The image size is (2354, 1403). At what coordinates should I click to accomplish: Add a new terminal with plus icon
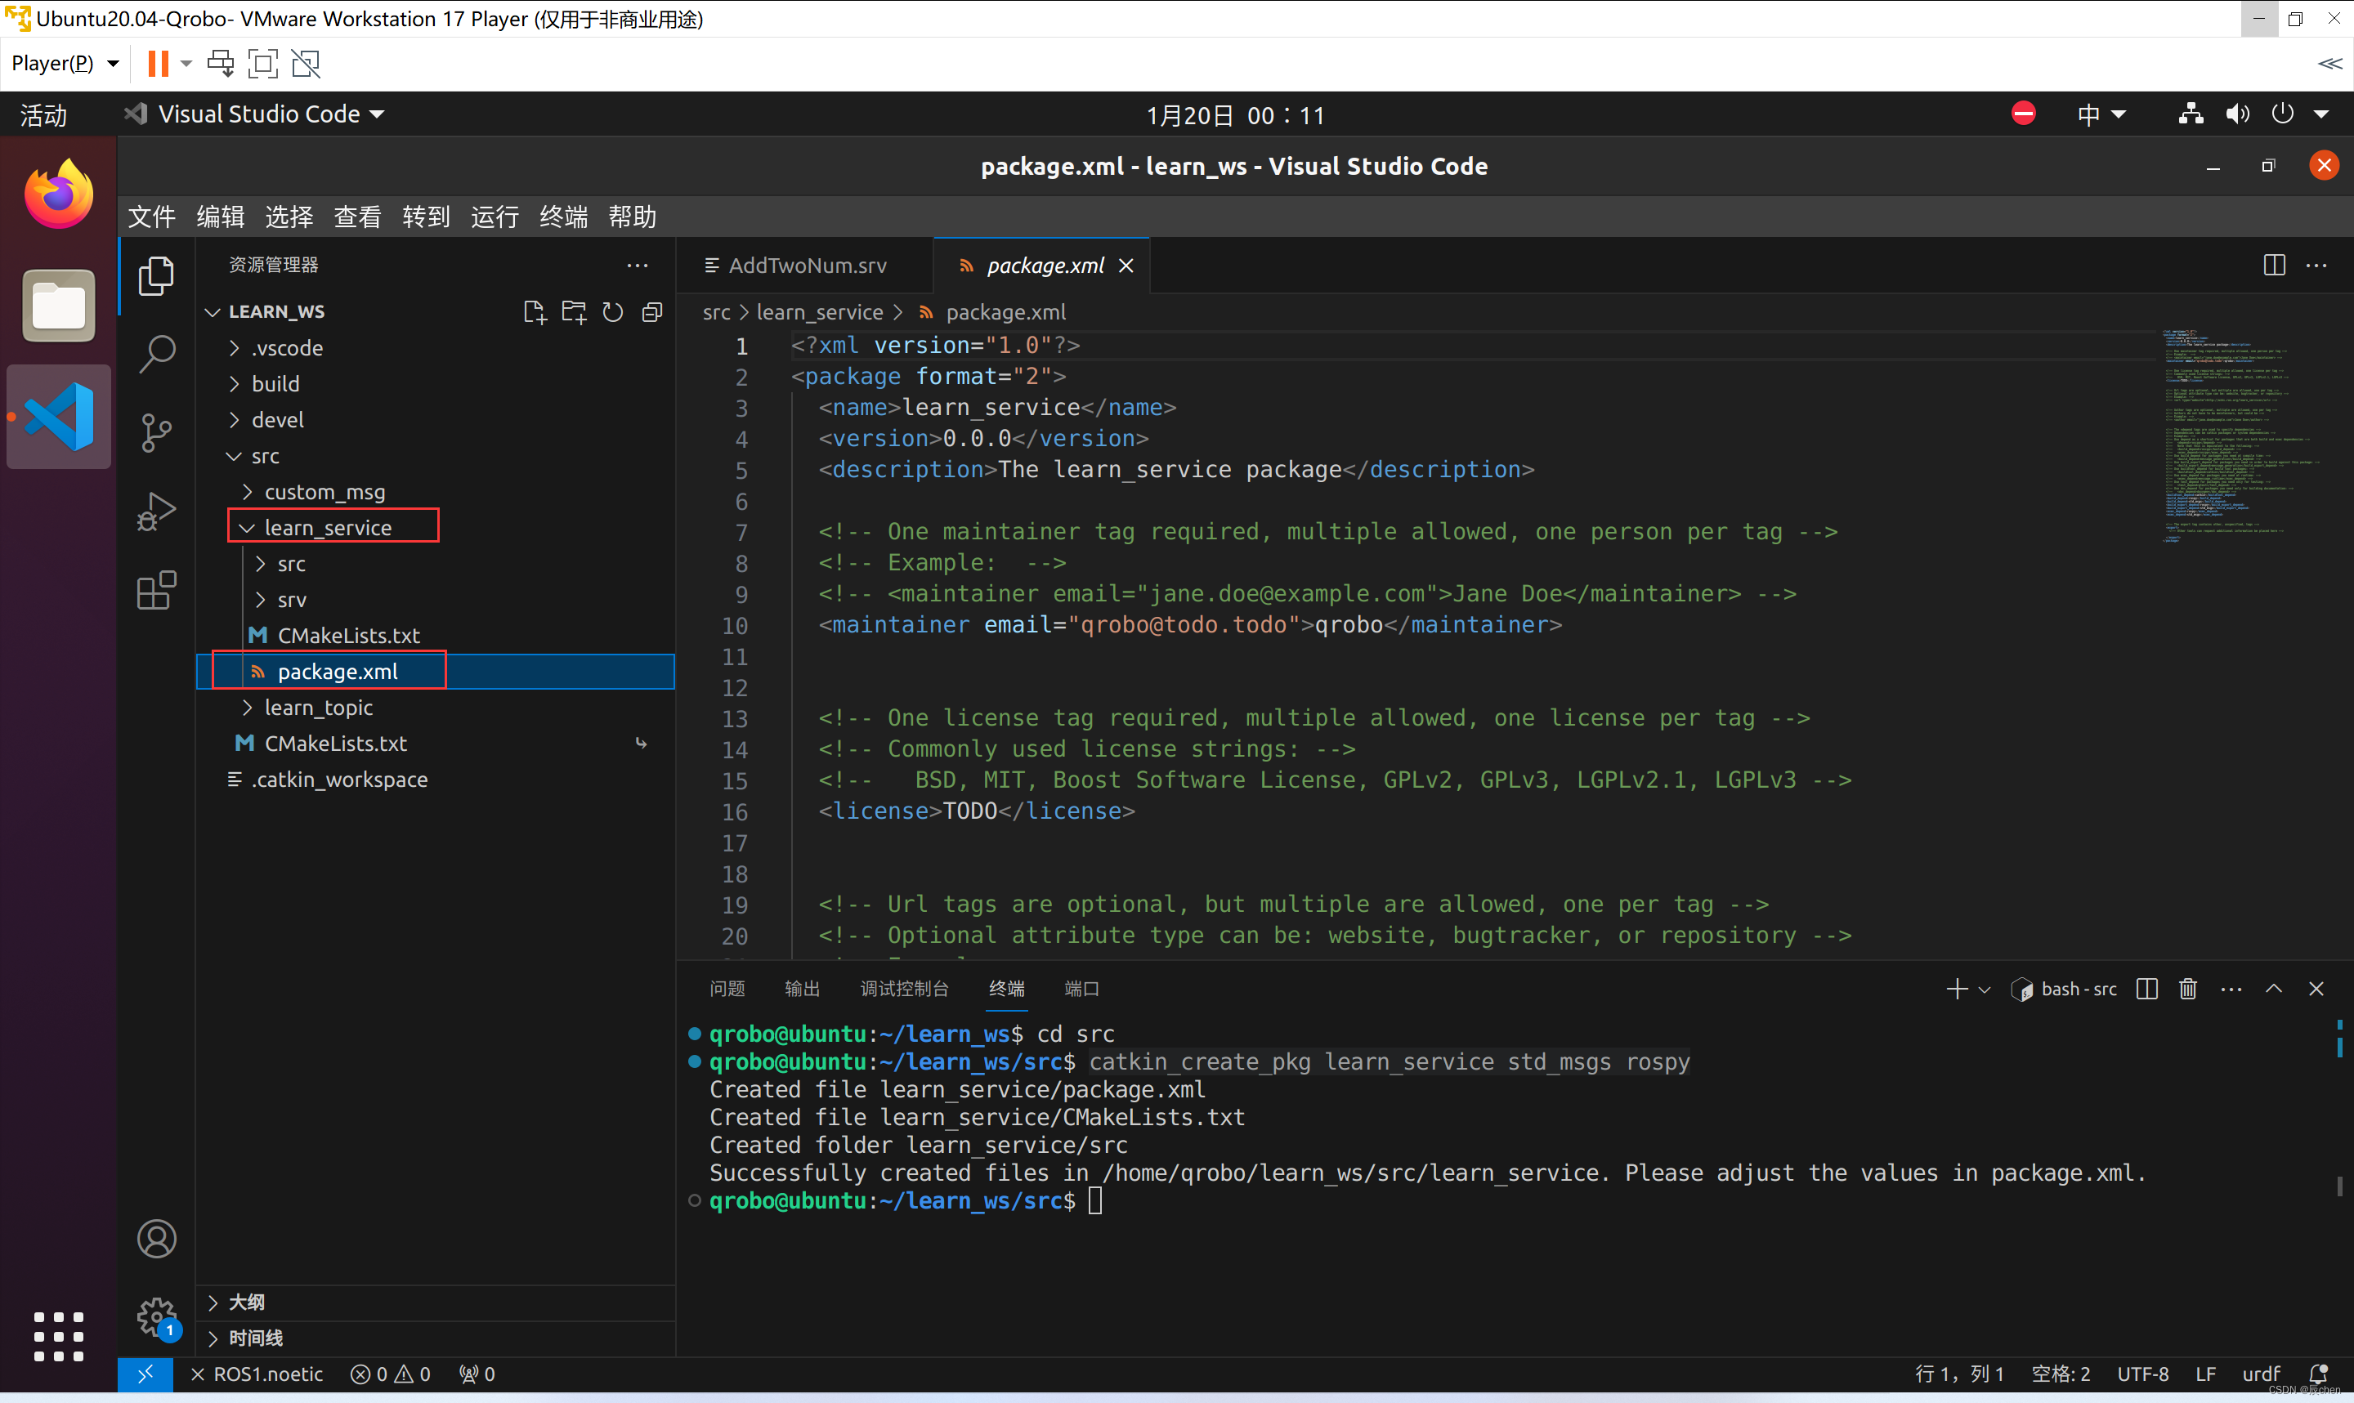(x=1957, y=989)
